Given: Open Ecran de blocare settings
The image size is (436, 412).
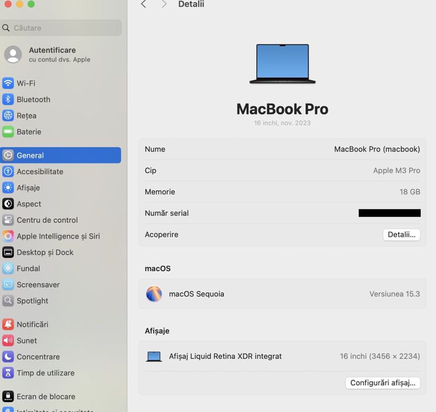Looking at the screenshot, I should tap(61, 396).
